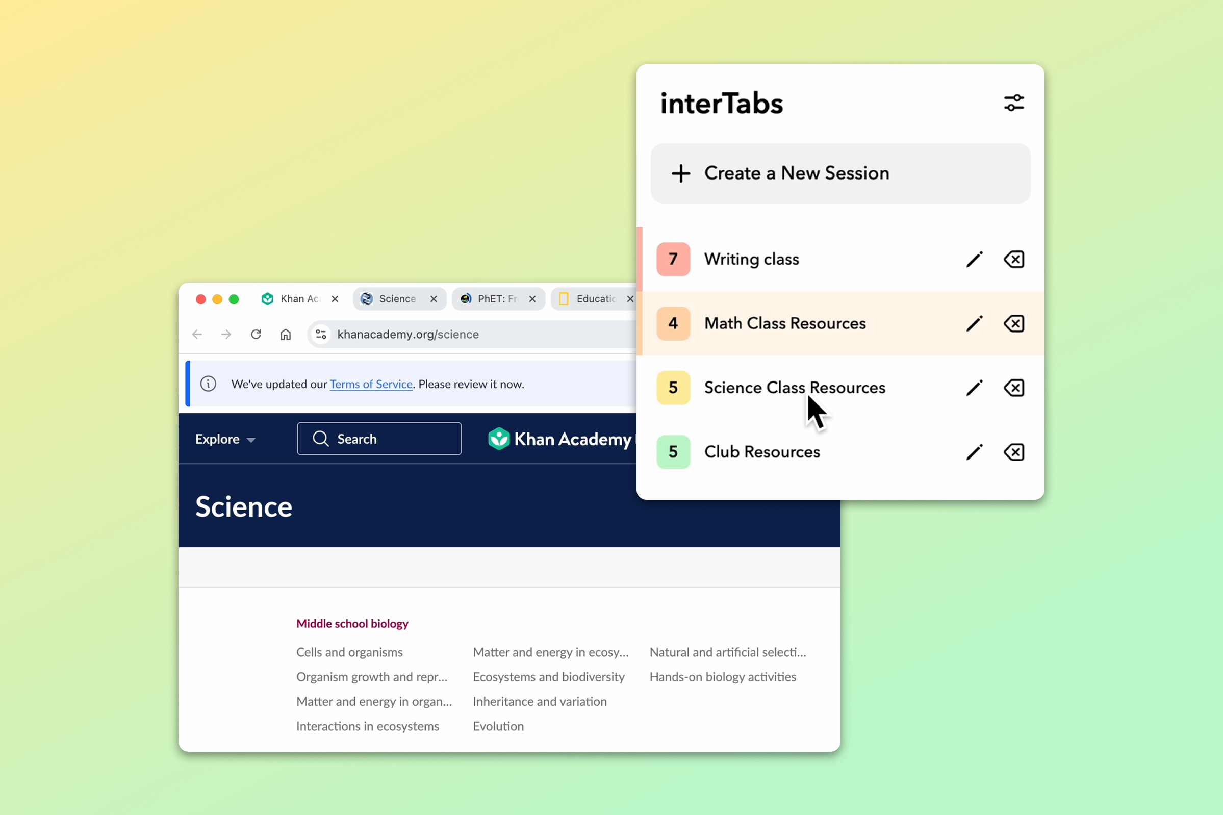Open the Terms of Service link
This screenshot has height=815, width=1223.
(371, 384)
